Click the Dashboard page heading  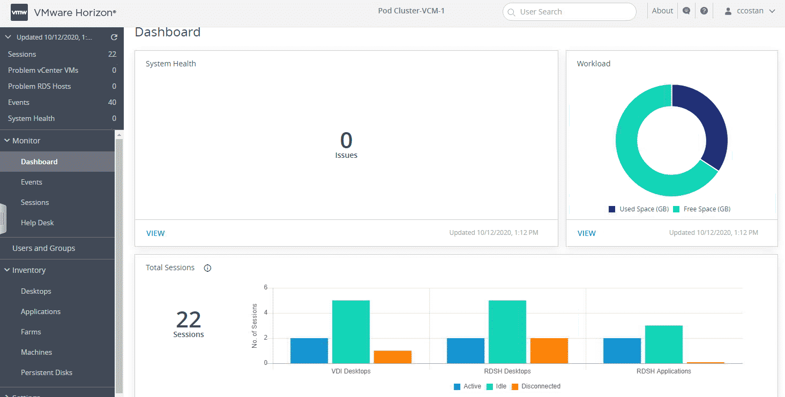tap(168, 32)
